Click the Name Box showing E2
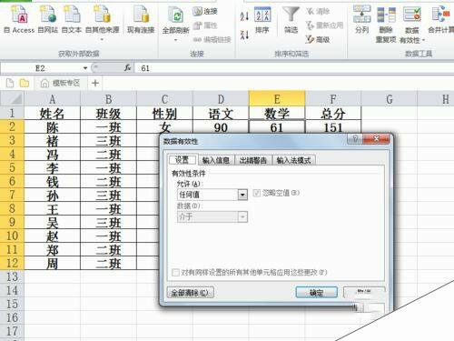 click(41, 68)
